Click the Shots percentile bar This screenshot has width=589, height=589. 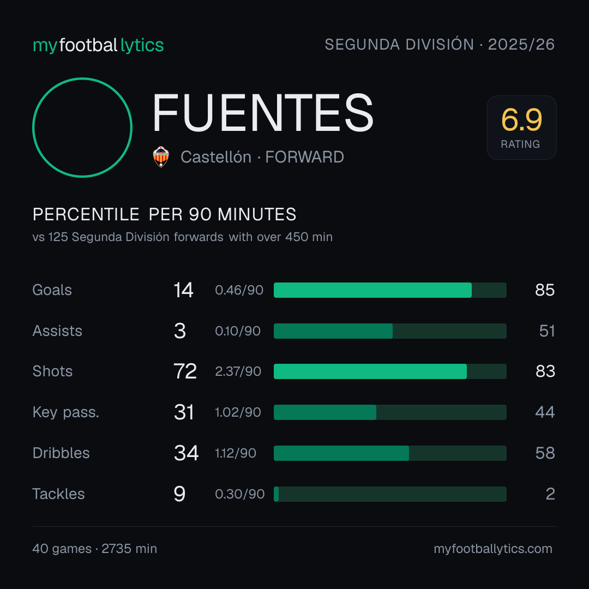390,371
